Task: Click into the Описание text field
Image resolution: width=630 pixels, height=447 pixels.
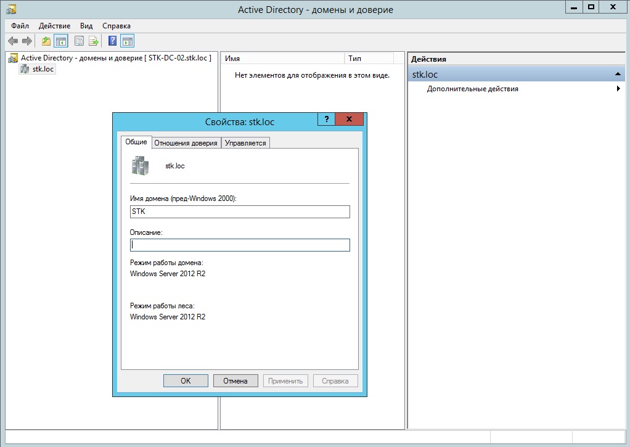Action: click(240, 245)
